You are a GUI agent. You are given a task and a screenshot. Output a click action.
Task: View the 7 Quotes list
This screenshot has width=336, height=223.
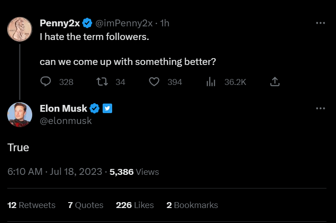click(x=85, y=205)
